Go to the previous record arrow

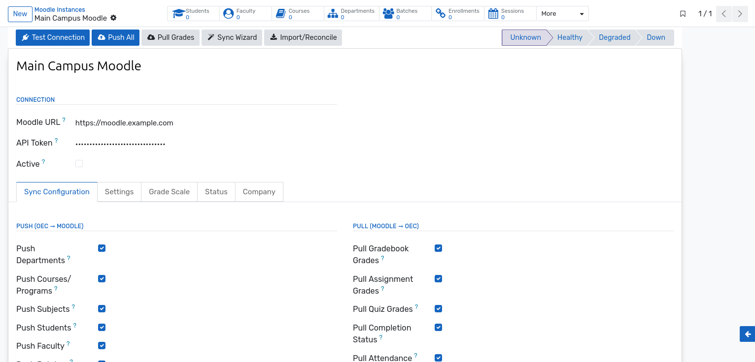coord(723,14)
